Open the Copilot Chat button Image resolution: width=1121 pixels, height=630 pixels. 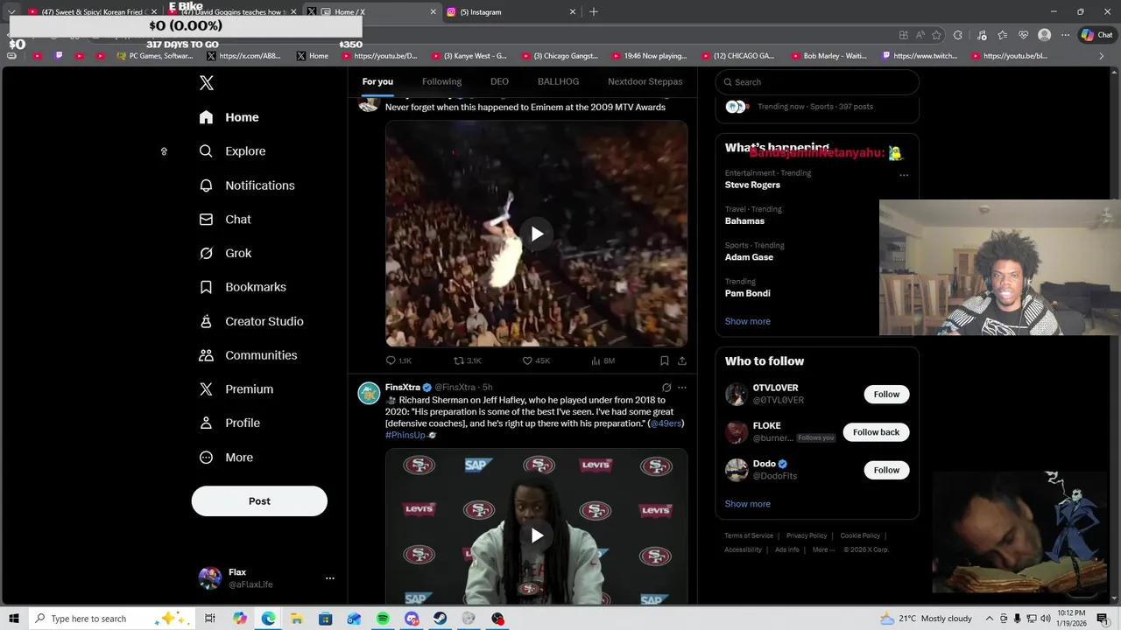point(1096,35)
